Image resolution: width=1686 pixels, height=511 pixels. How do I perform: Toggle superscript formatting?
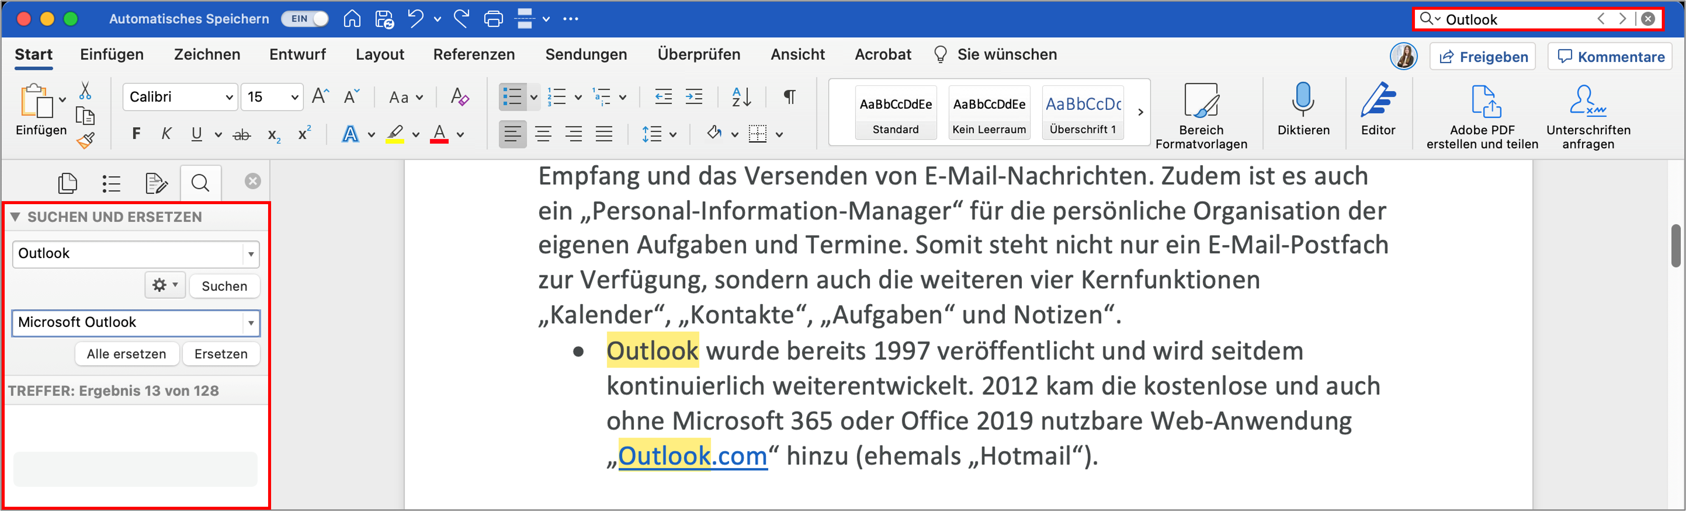[304, 133]
